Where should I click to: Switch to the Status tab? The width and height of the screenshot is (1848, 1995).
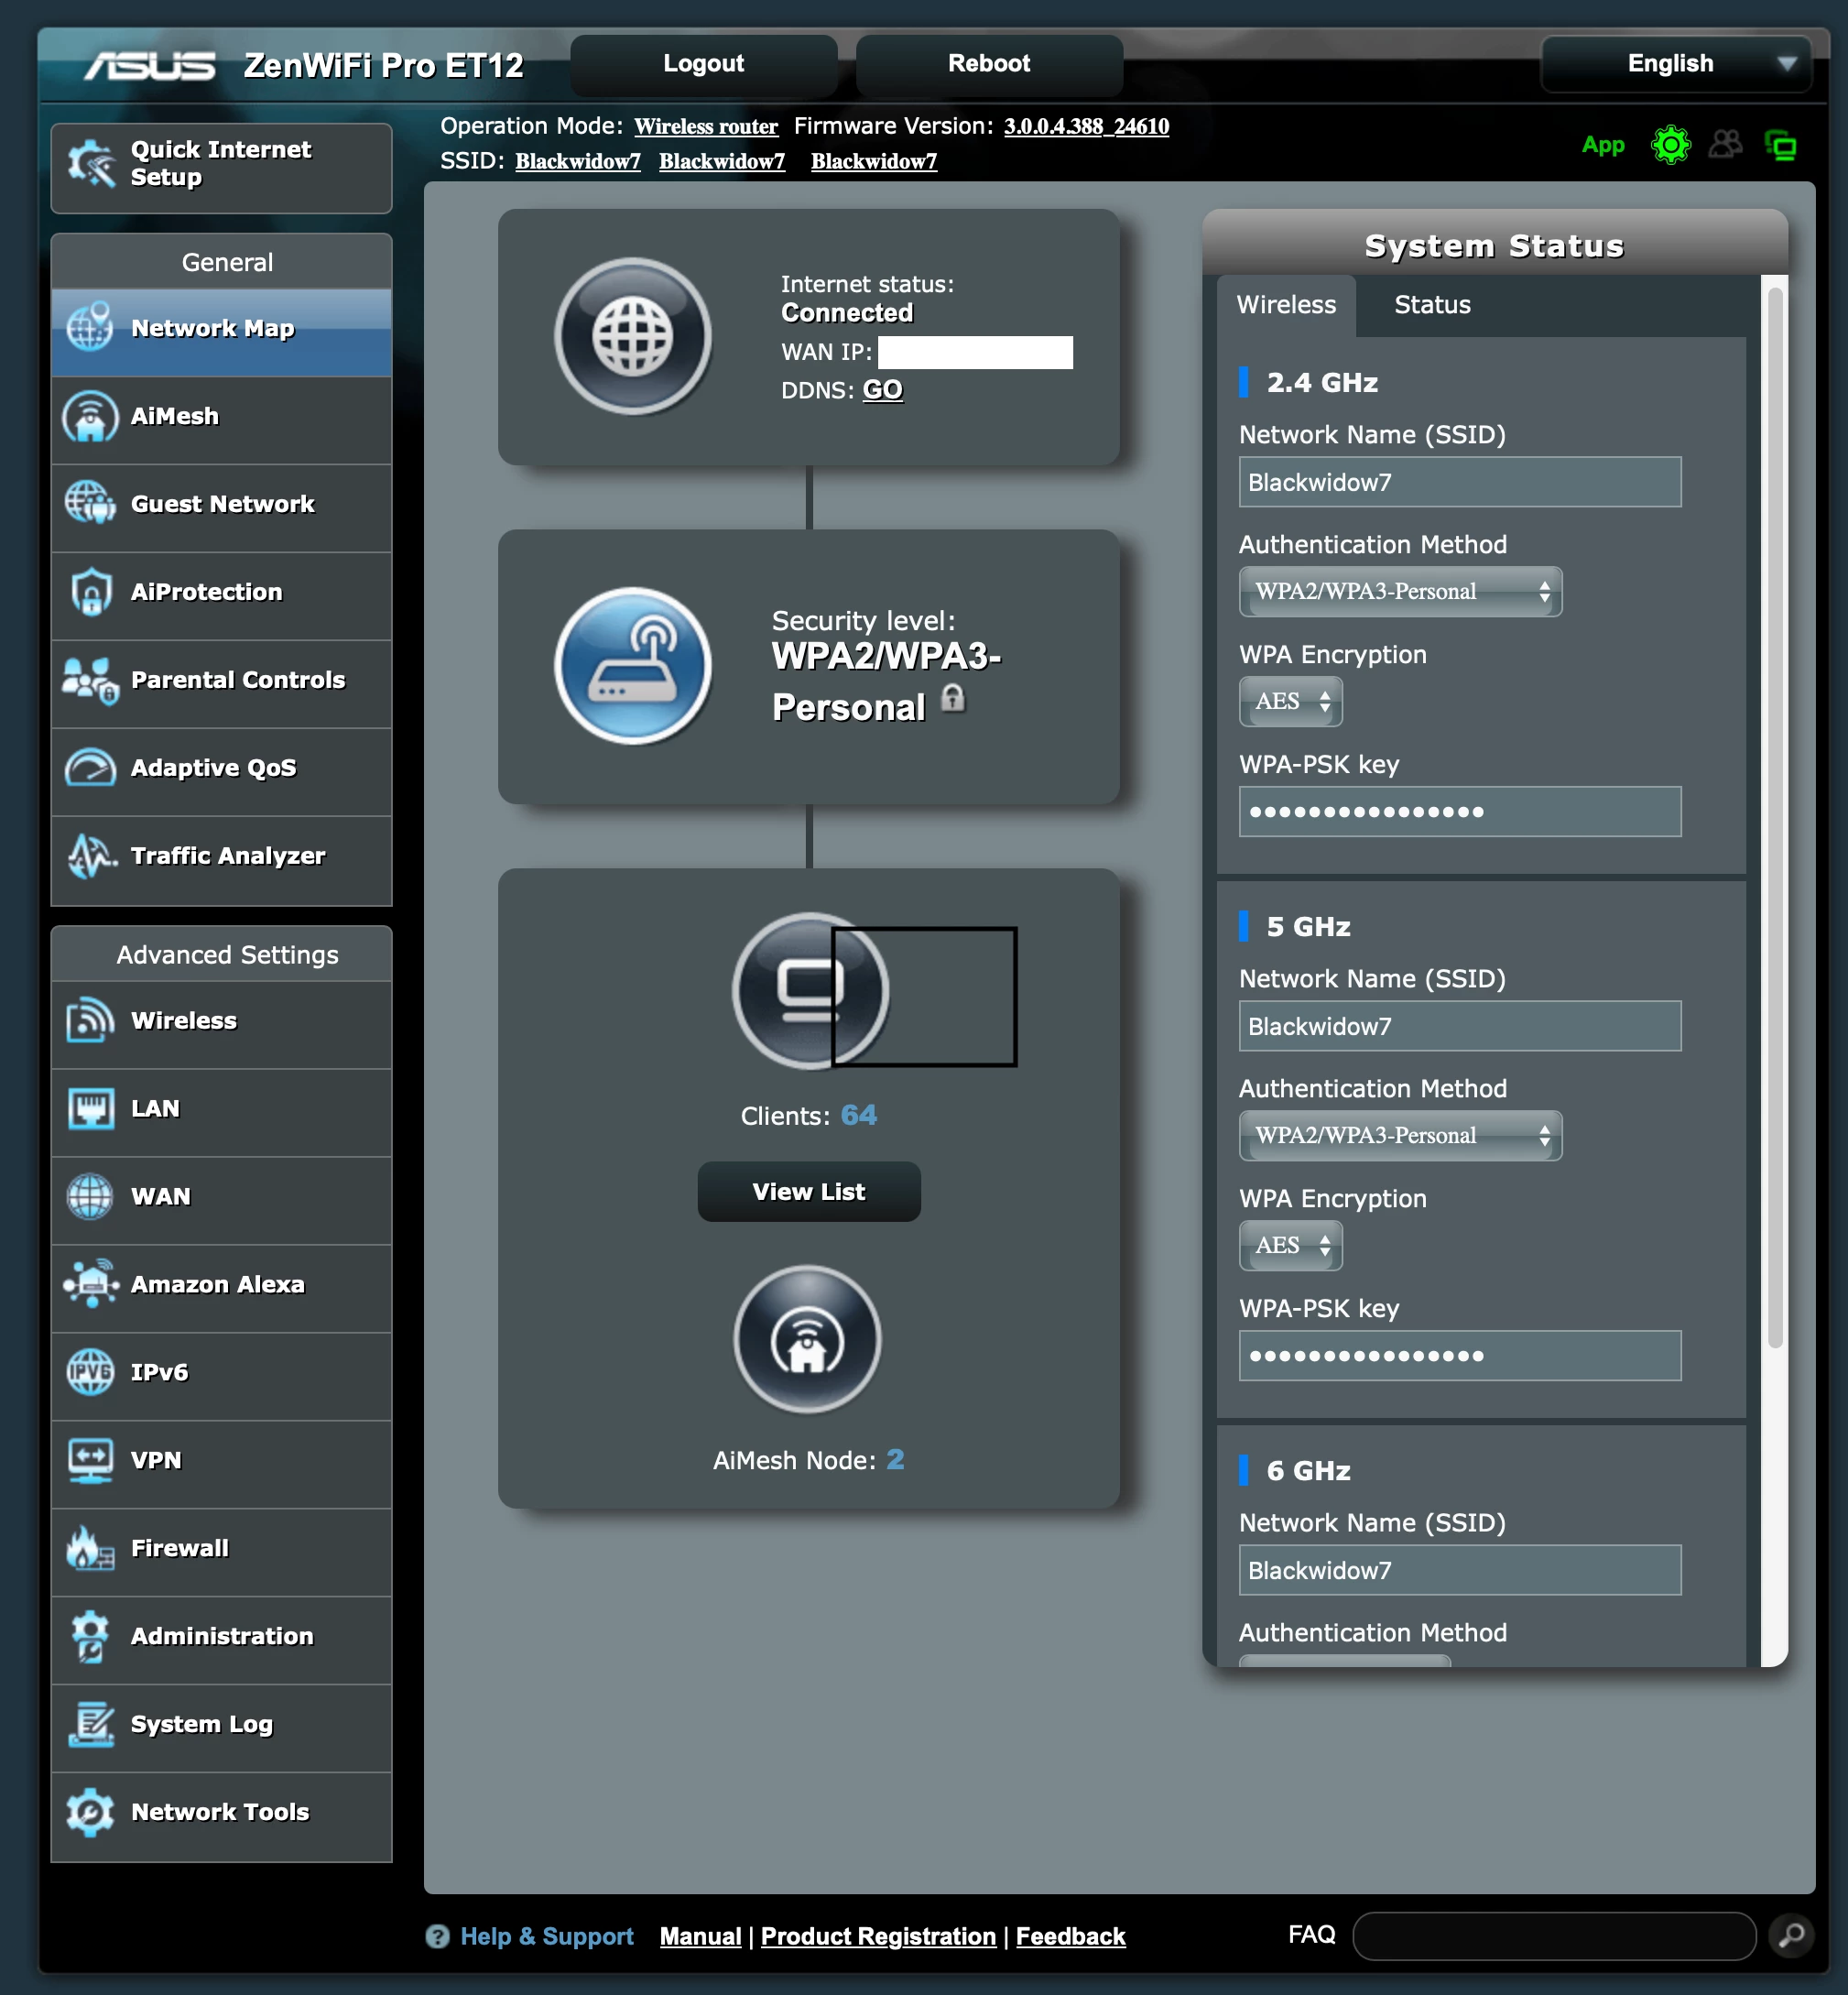(1432, 305)
